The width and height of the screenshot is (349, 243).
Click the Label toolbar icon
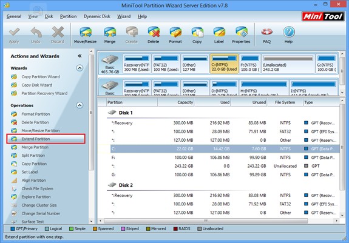tap(219, 33)
